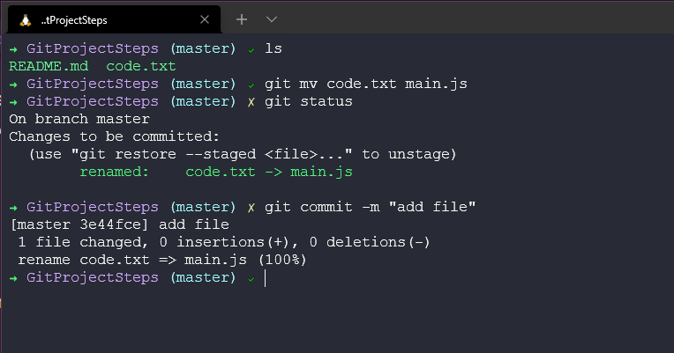Click the green checkmark before the ls command

[x=251, y=48]
